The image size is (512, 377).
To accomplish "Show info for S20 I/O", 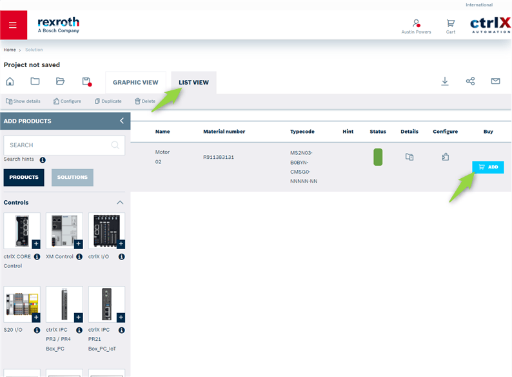I will click(x=37, y=331).
